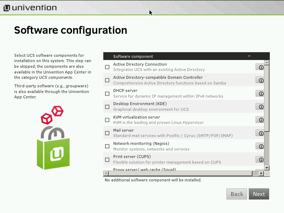Go Back to previous step
Screen dimensions: 284x213
point(237,194)
